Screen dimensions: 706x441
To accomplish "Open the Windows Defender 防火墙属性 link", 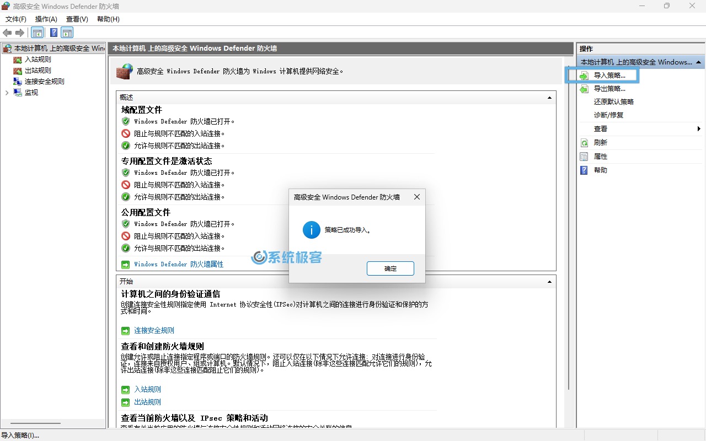I will 178,263.
